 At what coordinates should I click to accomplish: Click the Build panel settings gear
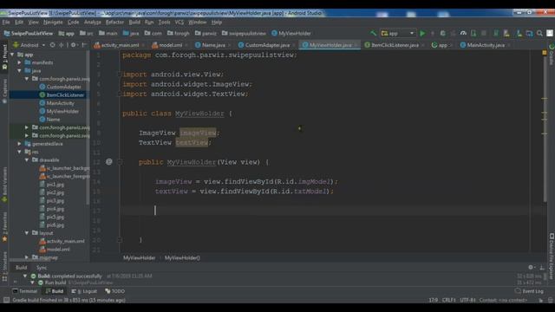pos(531,267)
